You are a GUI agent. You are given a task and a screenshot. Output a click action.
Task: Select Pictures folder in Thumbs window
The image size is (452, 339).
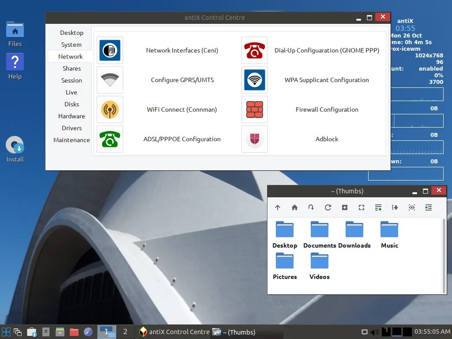point(285,266)
